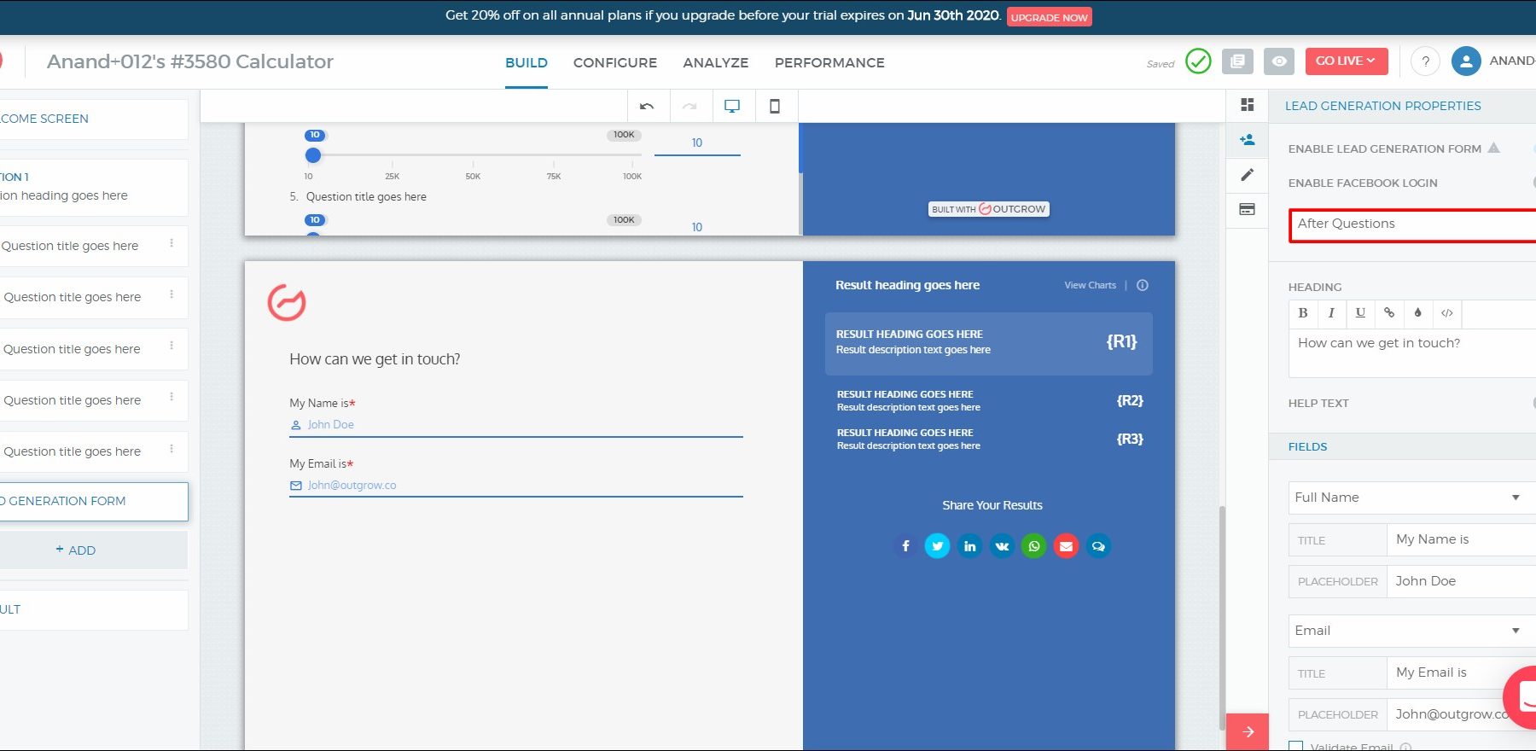
Task: Click the blue slider handle at 10
Action: [313, 155]
